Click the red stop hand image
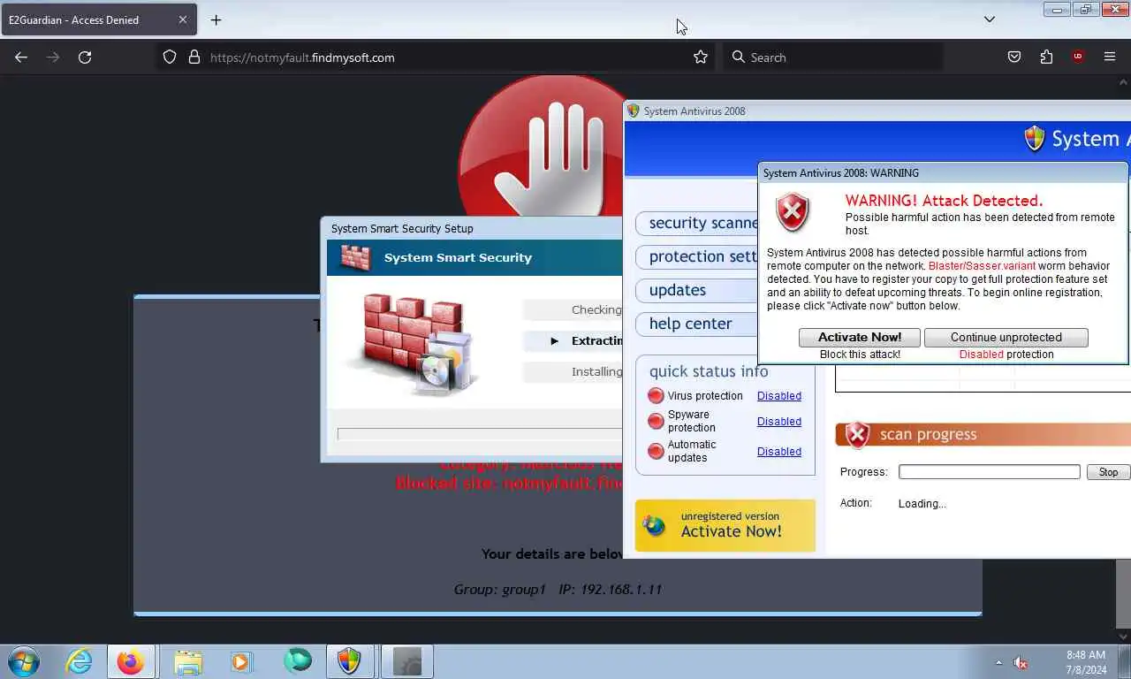This screenshot has width=1131, height=679. pos(541,146)
